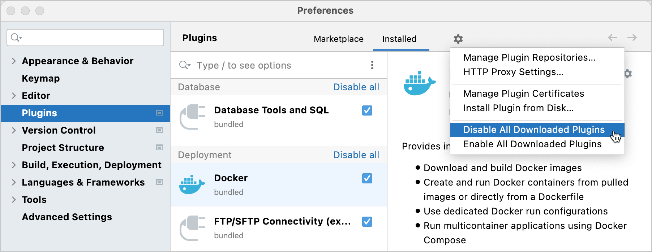Click Disable all for Deployment category
Image resolution: width=652 pixels, height=252 pixels.
pyautogui.click(x=356, y=155)
